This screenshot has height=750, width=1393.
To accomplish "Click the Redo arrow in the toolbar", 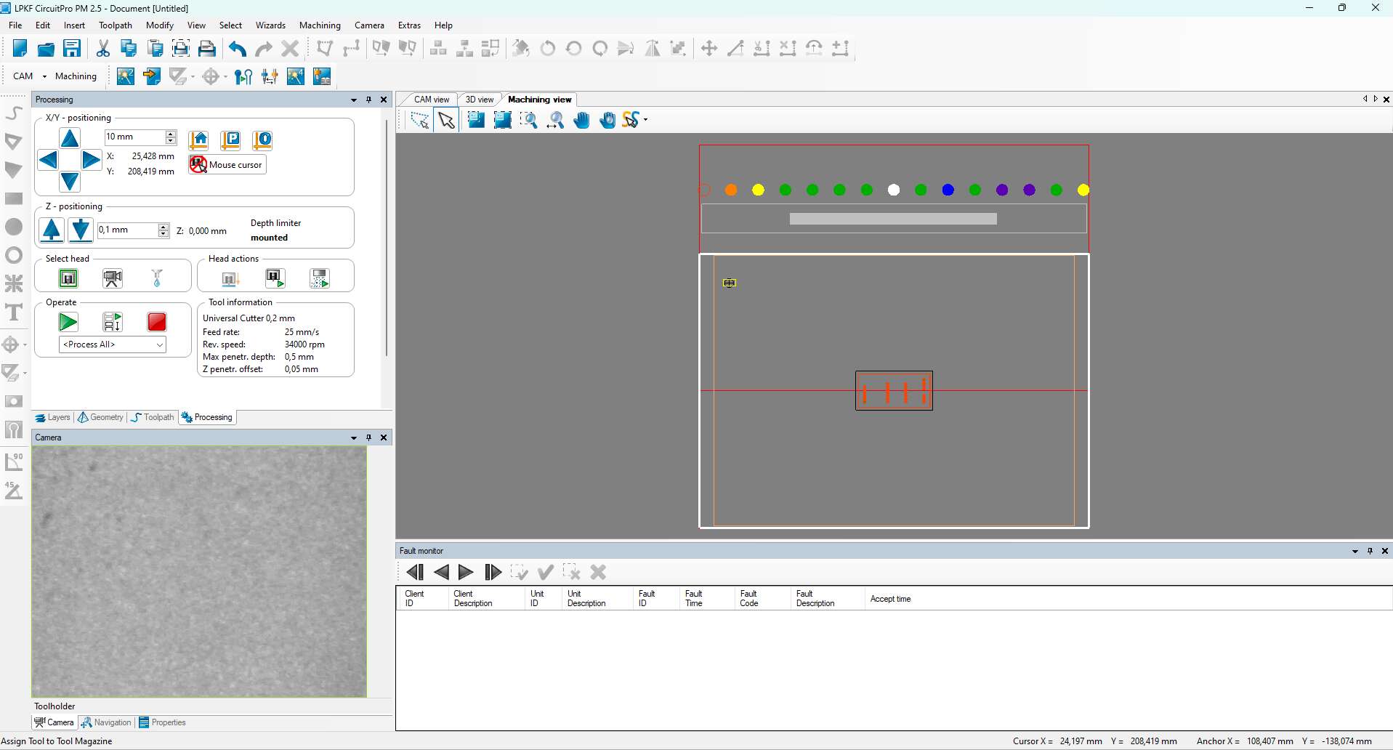I will pyautogui.click(x=264, y=49).
